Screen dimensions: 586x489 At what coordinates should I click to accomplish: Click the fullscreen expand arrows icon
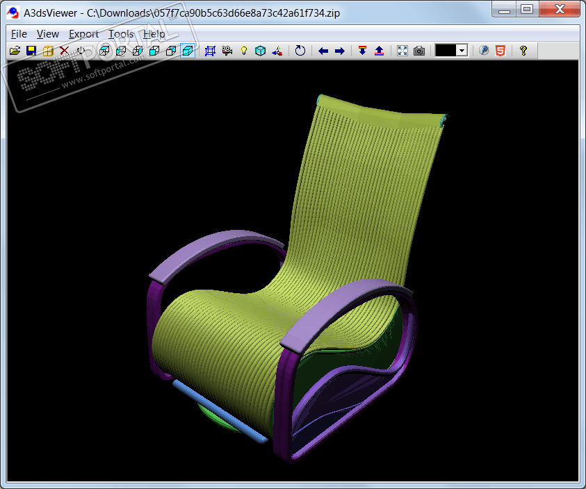pos(402,51)
